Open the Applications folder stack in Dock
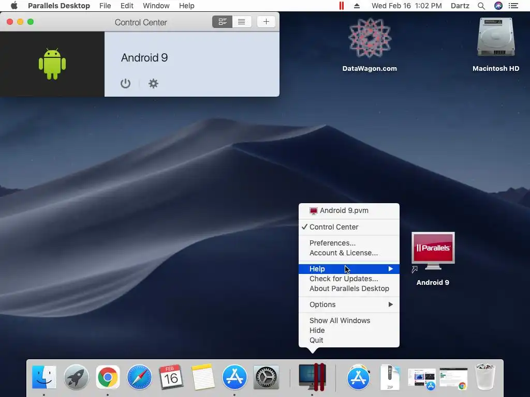The image size is (530, 397). [359, 377]
